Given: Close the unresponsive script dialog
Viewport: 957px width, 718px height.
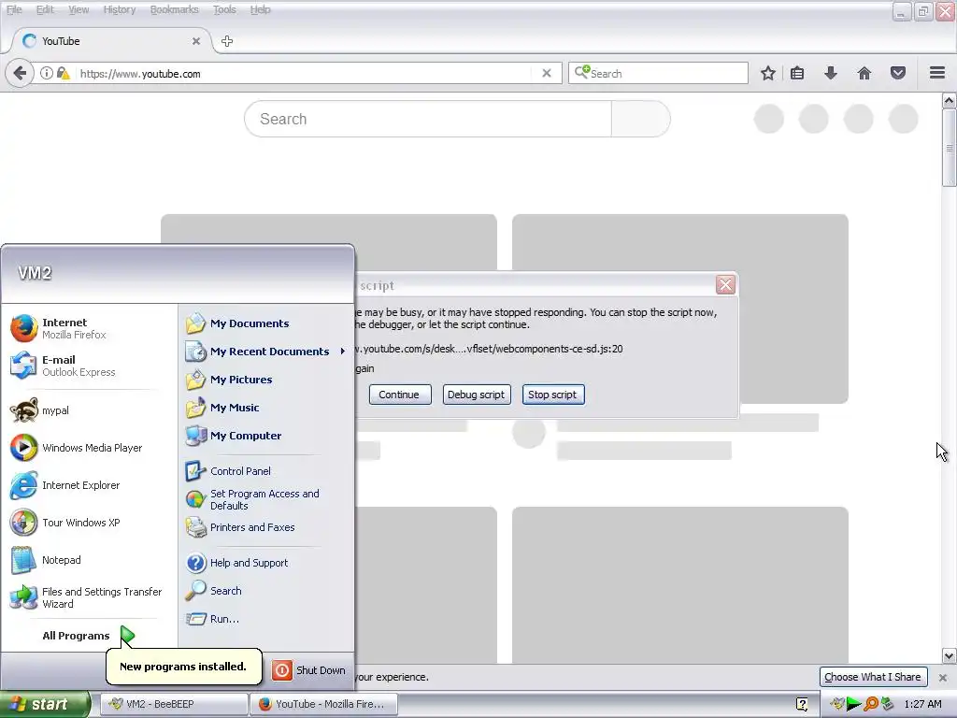Looking at the screenshot, I should tap(725, 285).
